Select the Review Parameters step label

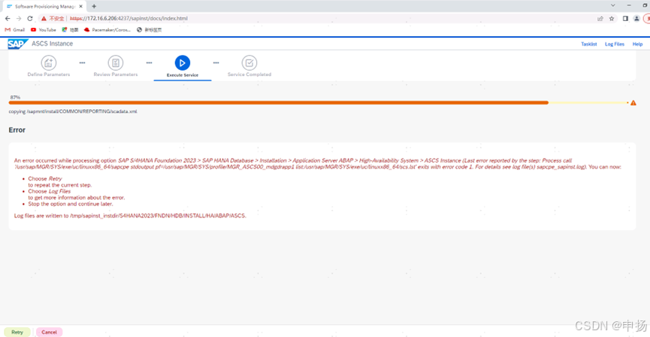click(x=116, y=74)
